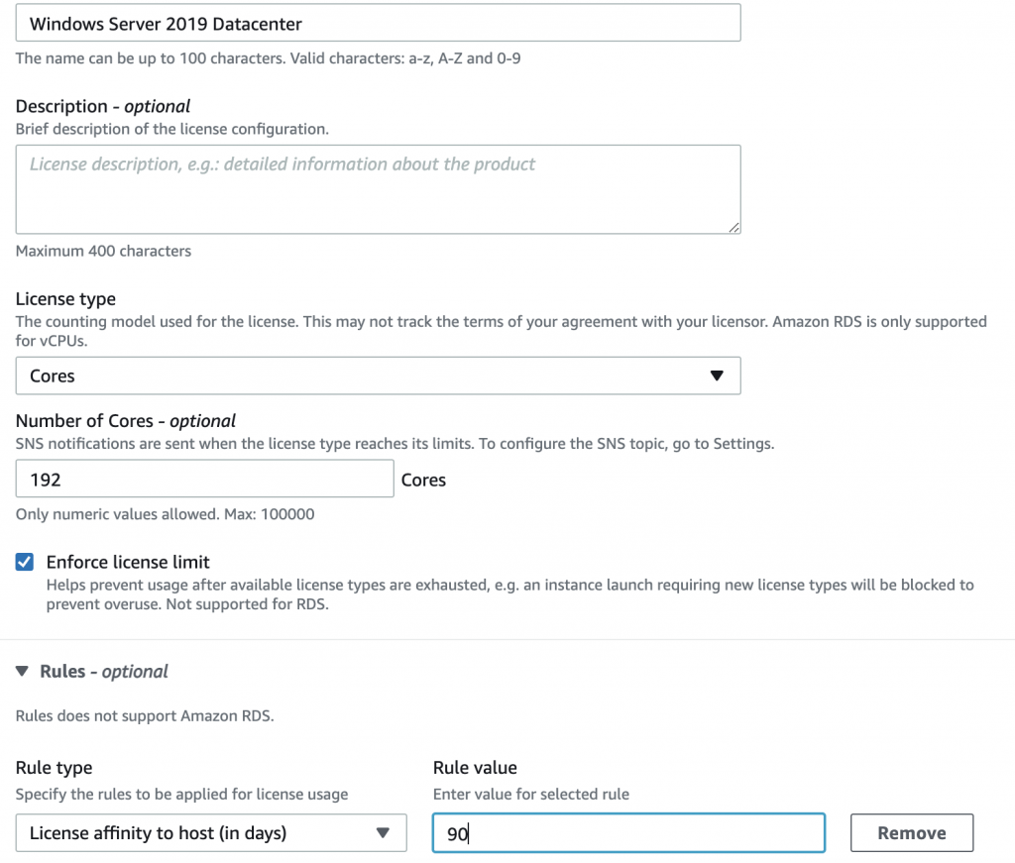
Task: Place cursor in the license description placeholder text
Action: [x=377, y=188]
